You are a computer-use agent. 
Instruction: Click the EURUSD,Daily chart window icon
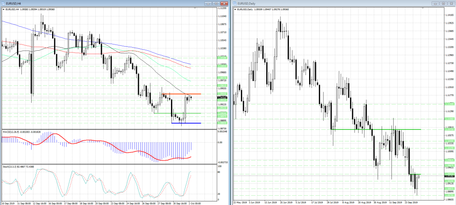pyautogui.click(x=235, y=4)
